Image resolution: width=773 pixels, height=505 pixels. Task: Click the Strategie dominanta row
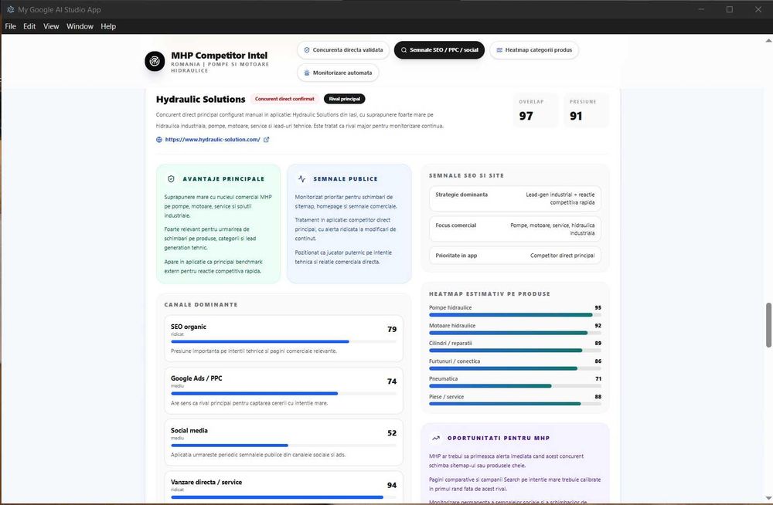[x=515, y=198]
